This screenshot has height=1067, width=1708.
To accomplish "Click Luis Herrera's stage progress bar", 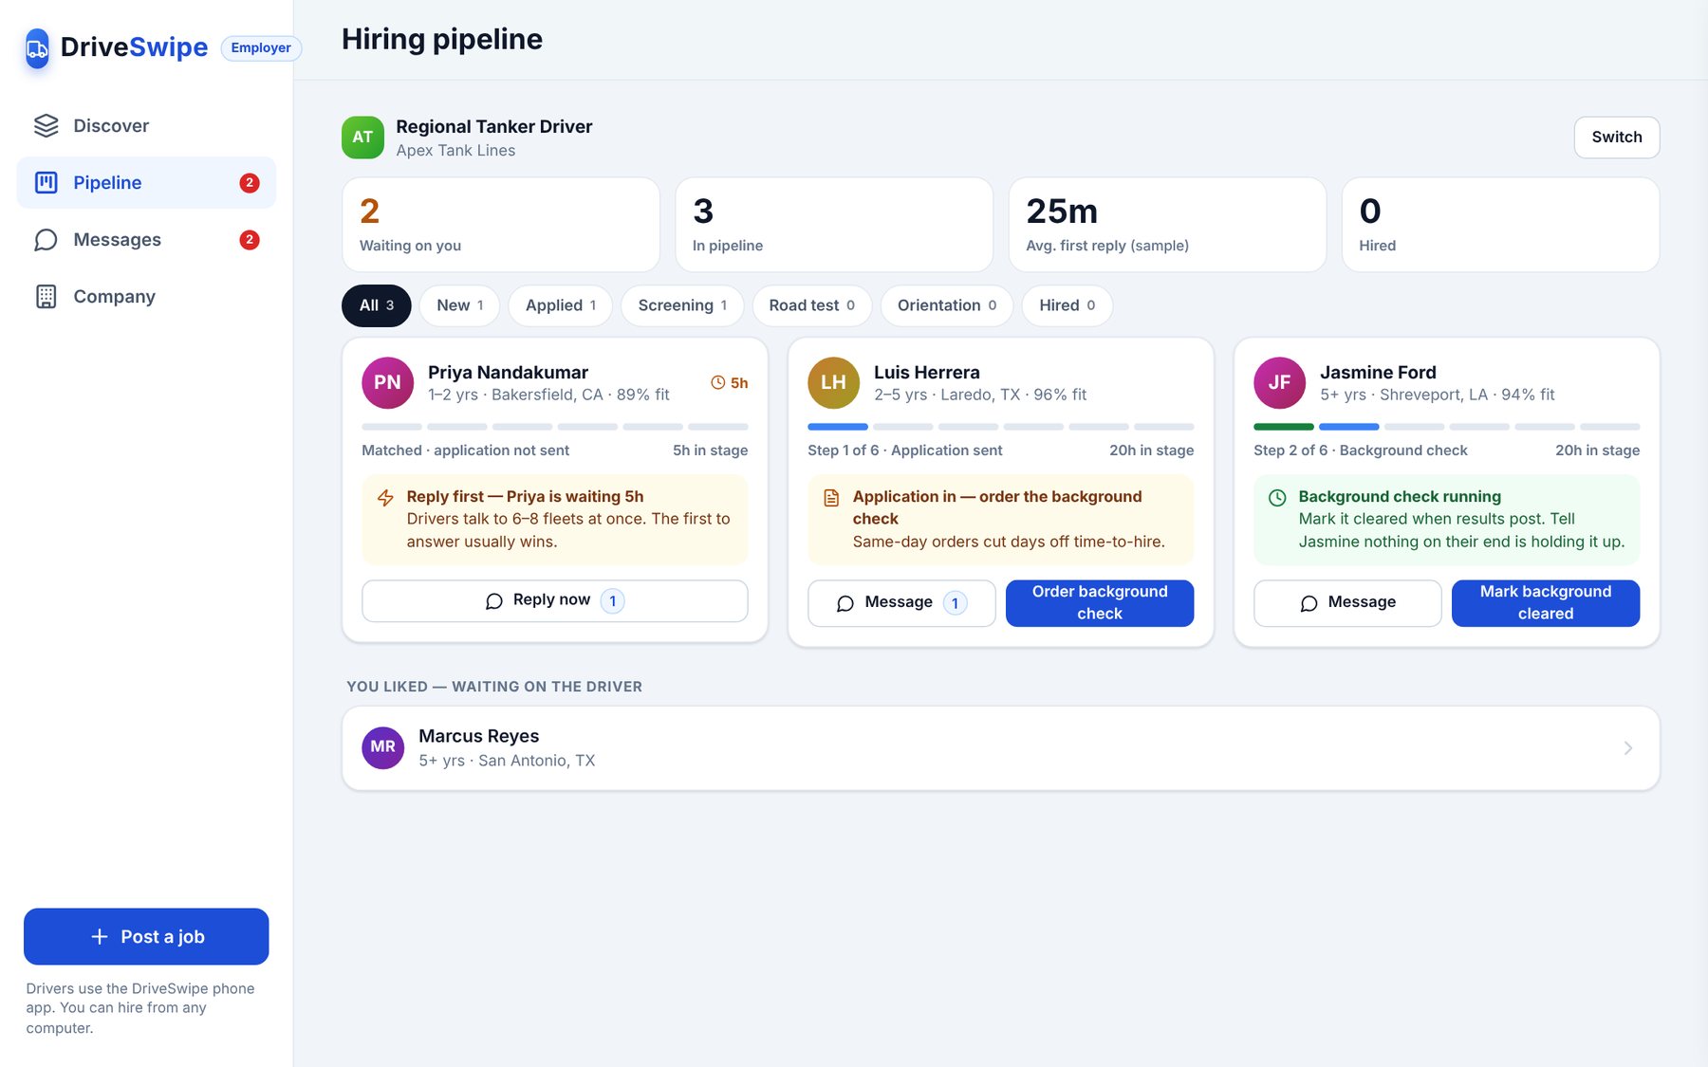I will point(1000,427).
